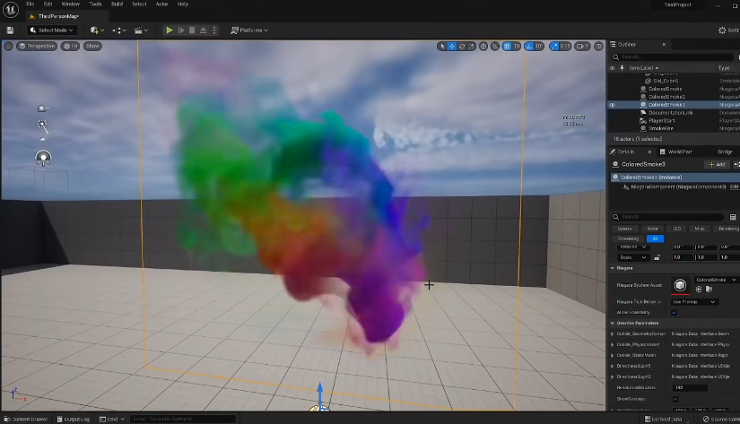Viewport: 740px width, 424px height.
Task: Open the Scale type dropdown
Action: tap(633, 257)
